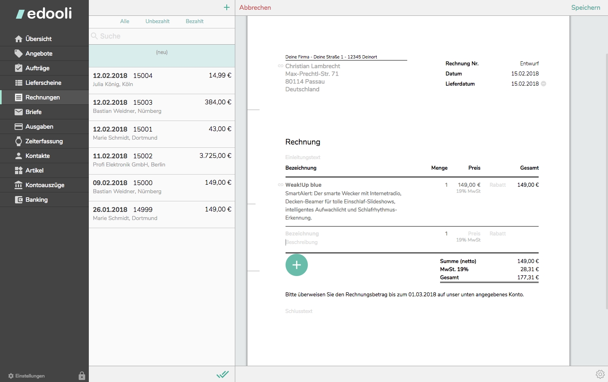608x382 pixels.
Task: Click the Suche search field
Action: pos(162,36)
